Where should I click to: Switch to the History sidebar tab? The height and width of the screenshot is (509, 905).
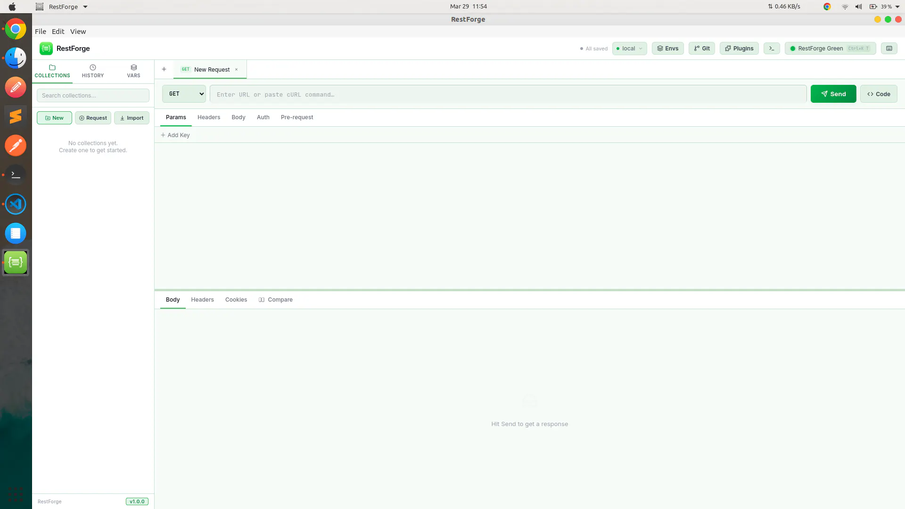93,71
